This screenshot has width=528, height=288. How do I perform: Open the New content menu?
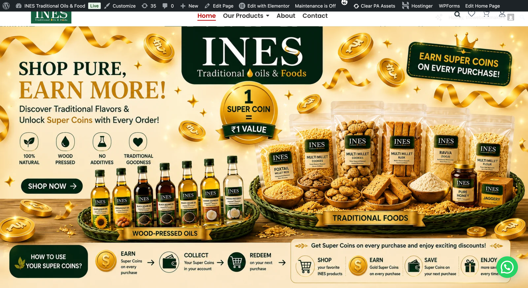pyautogui.click(x=189, y=6)
